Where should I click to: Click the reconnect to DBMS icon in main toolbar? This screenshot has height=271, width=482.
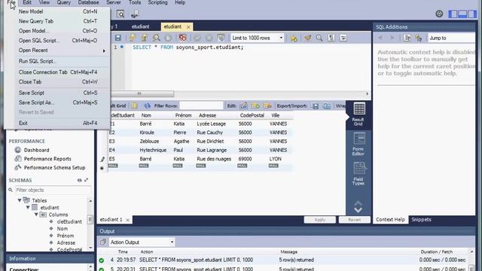coord(135,14)
